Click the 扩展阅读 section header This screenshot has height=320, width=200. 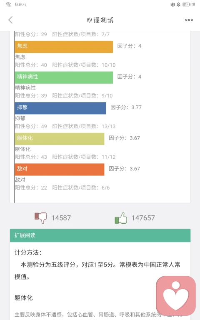100,235
